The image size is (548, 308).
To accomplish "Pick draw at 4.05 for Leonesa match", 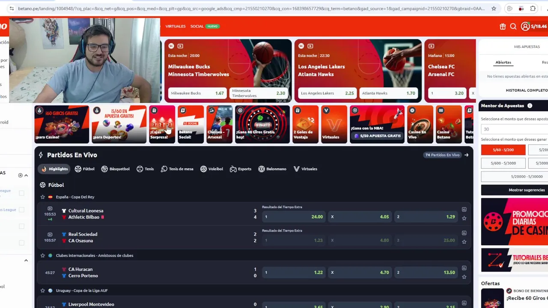I will (x=360, y=217).
